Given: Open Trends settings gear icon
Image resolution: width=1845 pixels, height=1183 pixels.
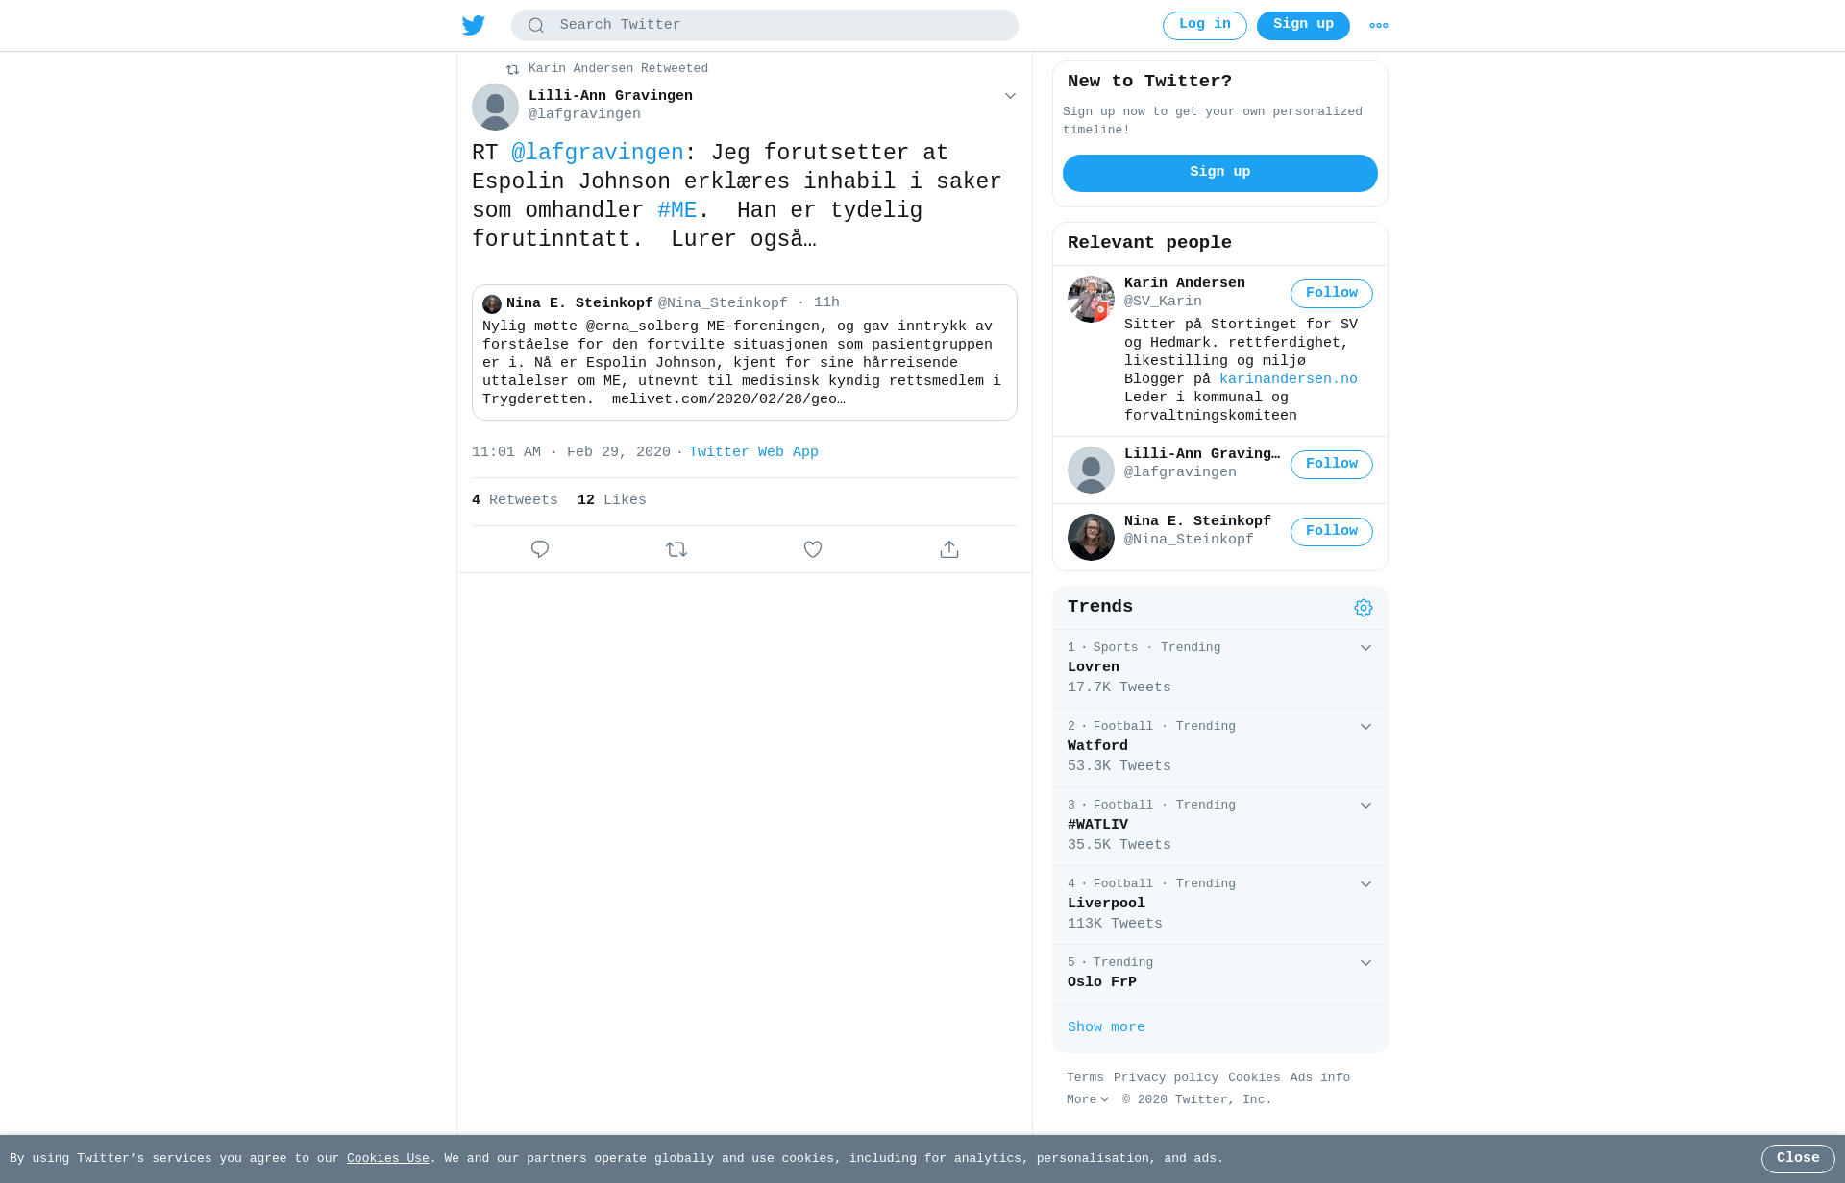Looking at the screenshot, I should pos(1364,608).
